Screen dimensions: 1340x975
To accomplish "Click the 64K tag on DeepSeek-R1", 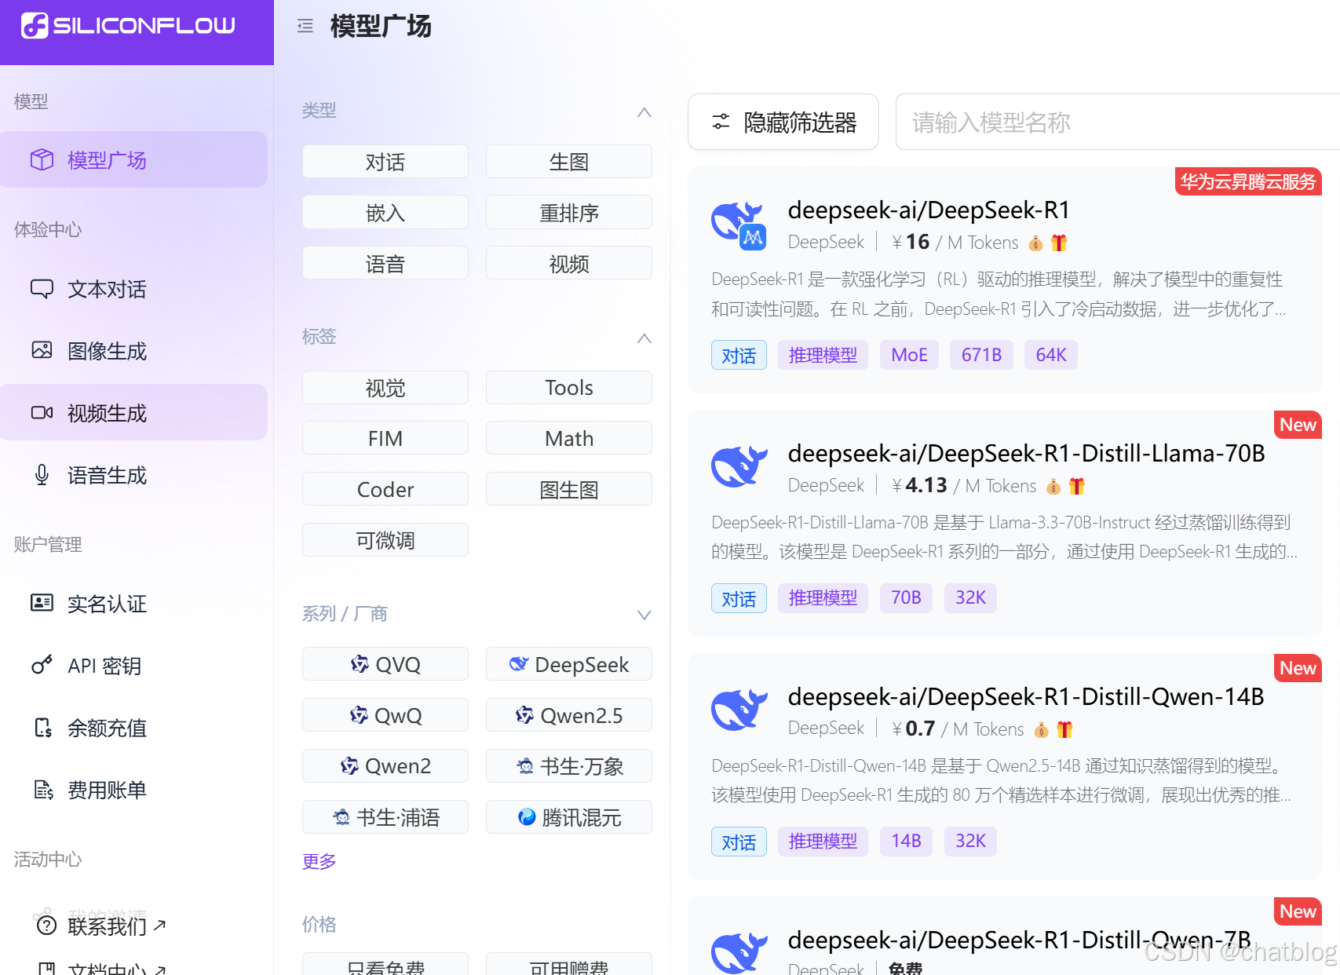I will tap(1051, 355).
